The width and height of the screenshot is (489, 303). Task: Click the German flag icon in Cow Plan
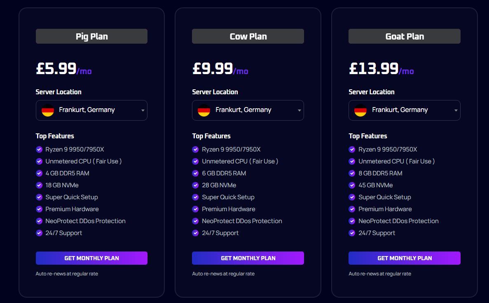click(x=204, y=110)
